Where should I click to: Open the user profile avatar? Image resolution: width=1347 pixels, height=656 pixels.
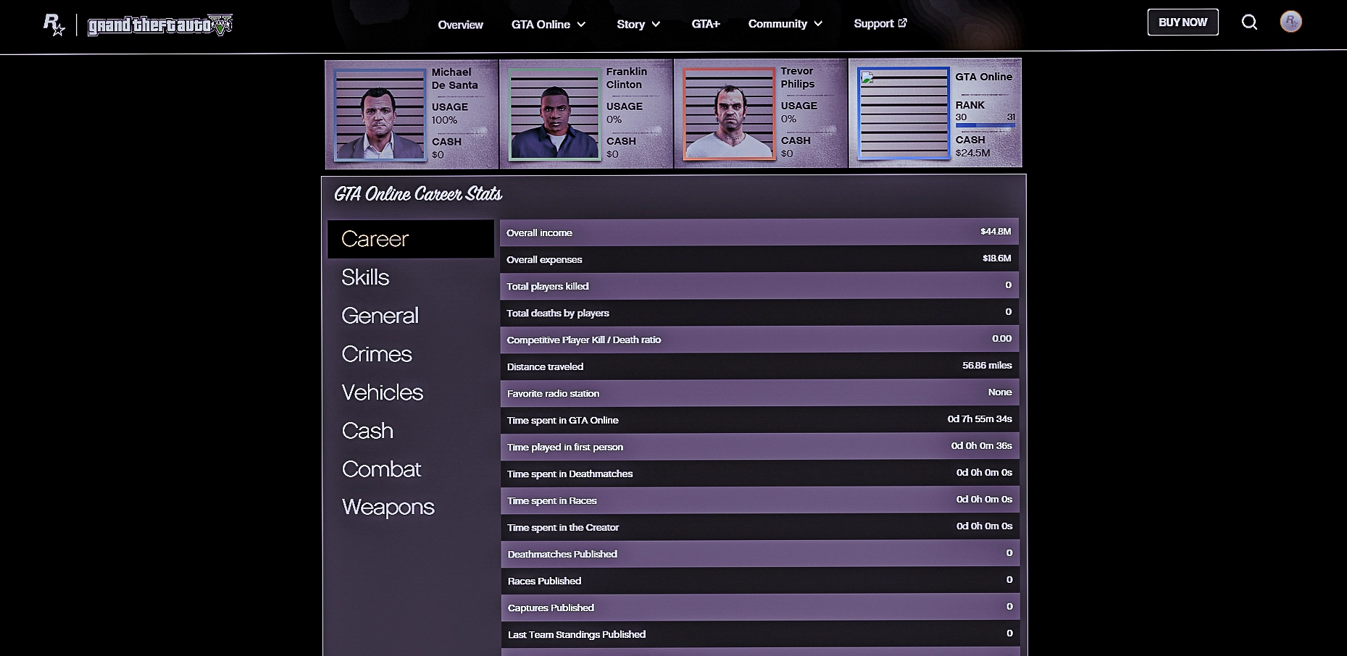(x=1290, y=22)
